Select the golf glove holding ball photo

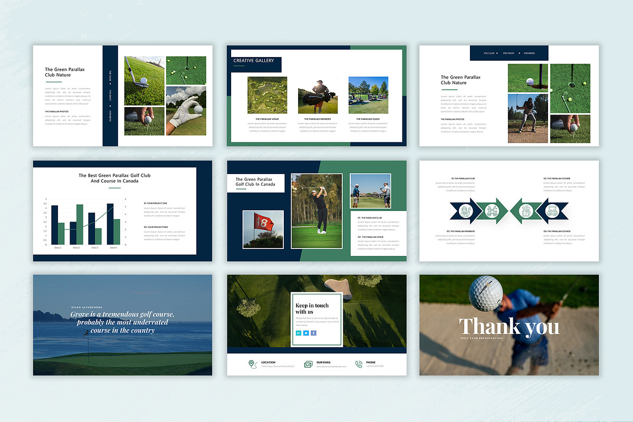[186, 111]
